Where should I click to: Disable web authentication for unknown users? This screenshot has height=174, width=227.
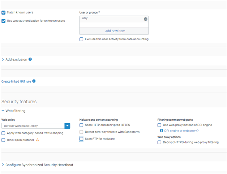[4, 21]
